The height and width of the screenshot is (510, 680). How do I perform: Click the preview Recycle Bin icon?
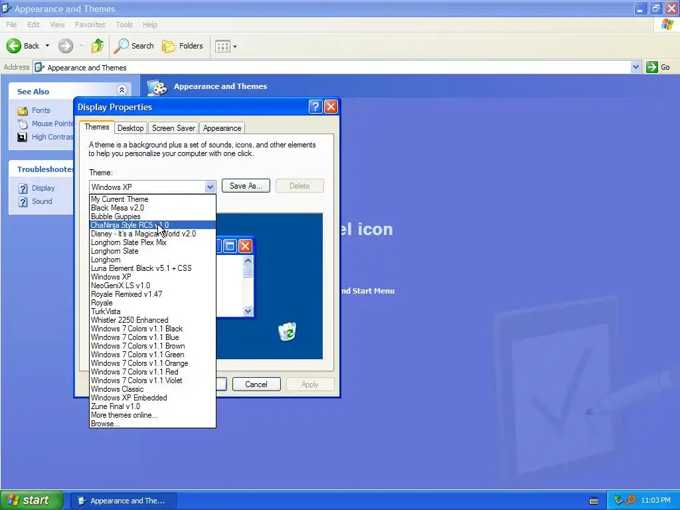click(287, 331)
